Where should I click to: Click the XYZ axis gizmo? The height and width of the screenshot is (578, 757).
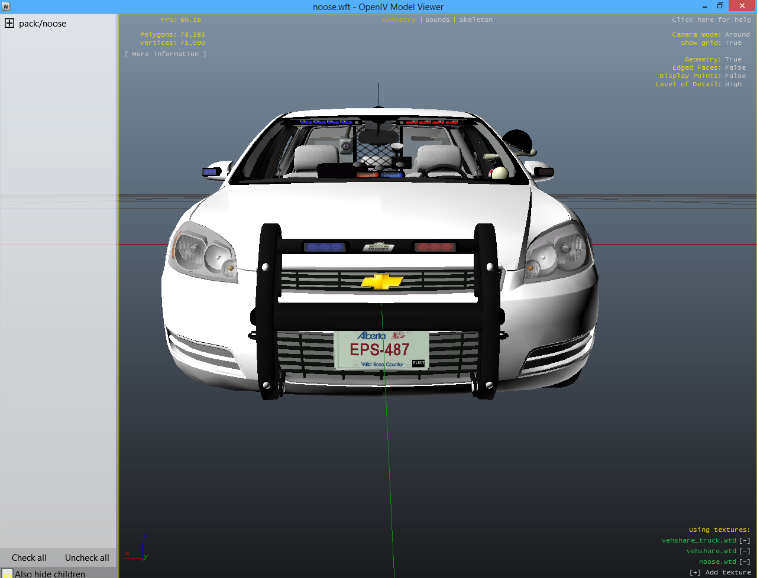138,550
